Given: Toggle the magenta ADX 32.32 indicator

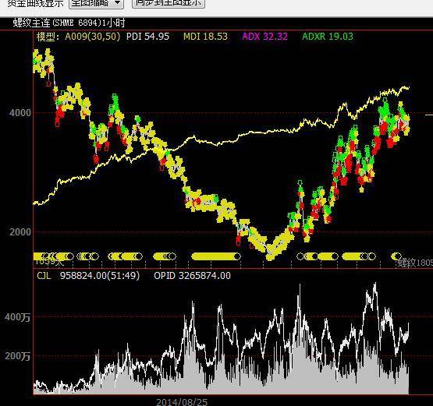Looking at the screenshot, I should (x=264, y=37).
